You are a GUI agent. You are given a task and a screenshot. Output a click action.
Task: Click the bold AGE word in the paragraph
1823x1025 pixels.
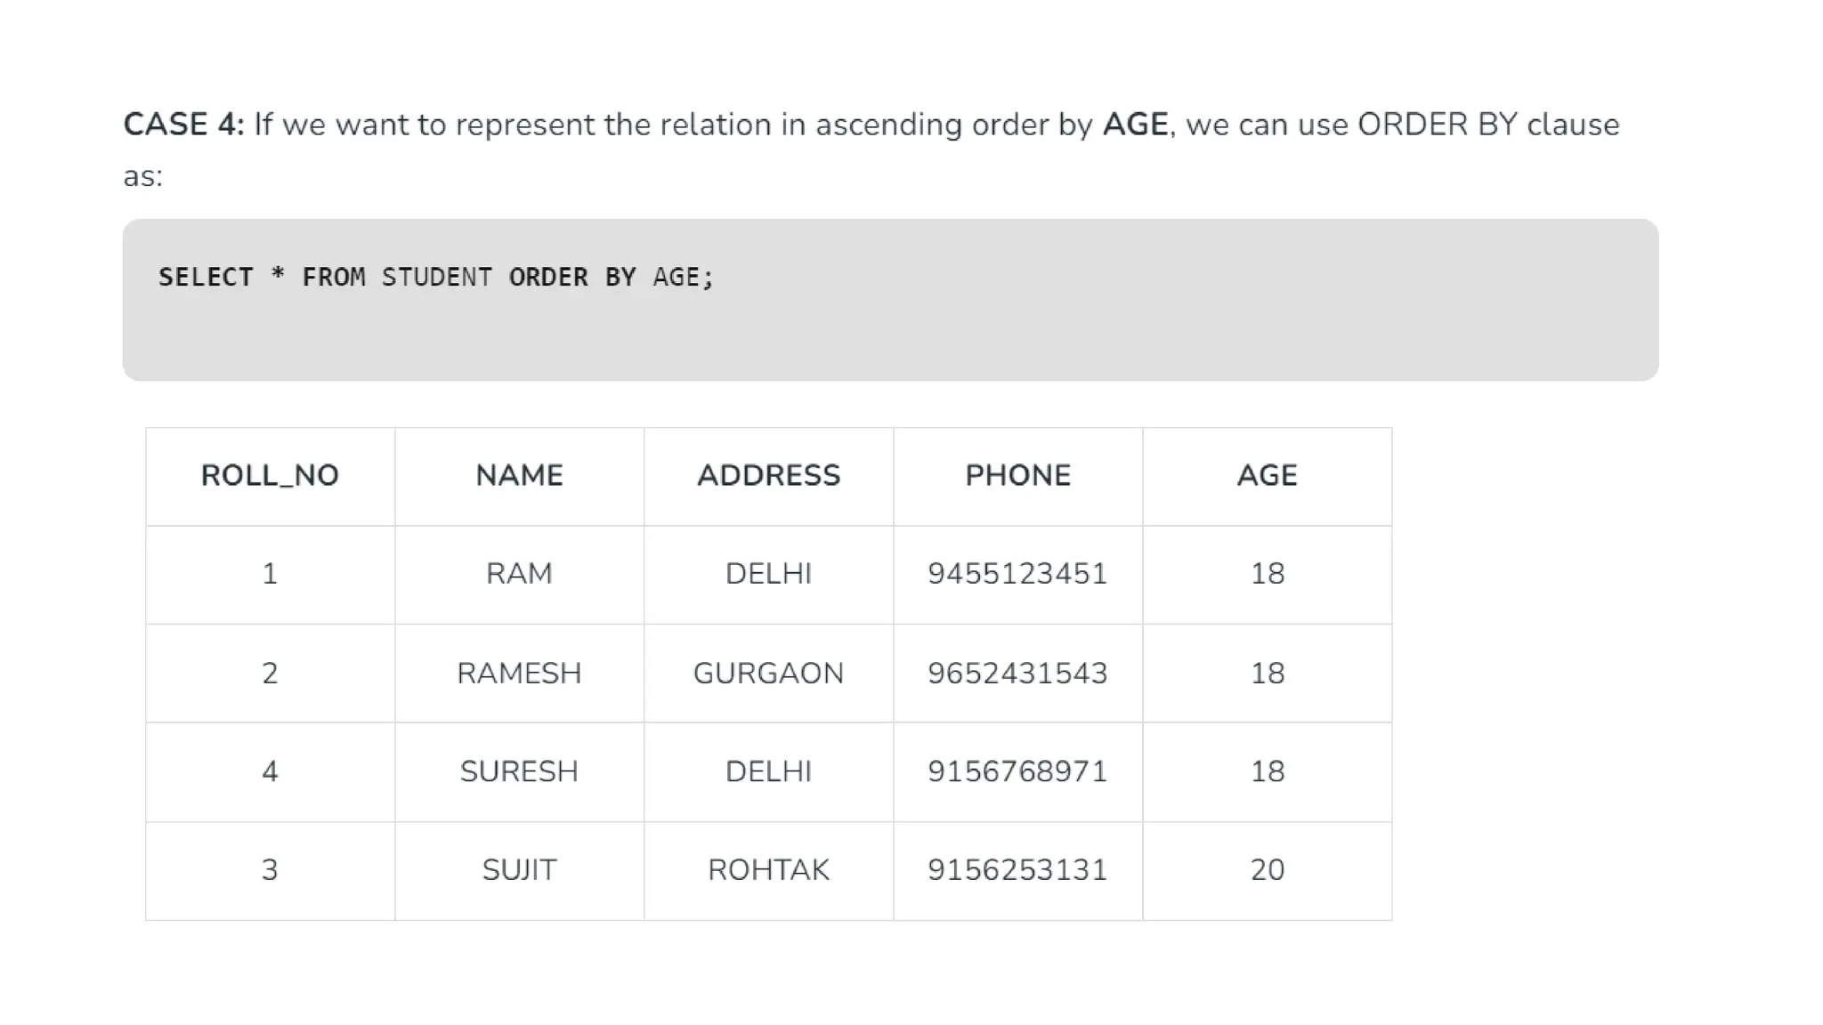pyautogui.click(x=1135, y=125)
